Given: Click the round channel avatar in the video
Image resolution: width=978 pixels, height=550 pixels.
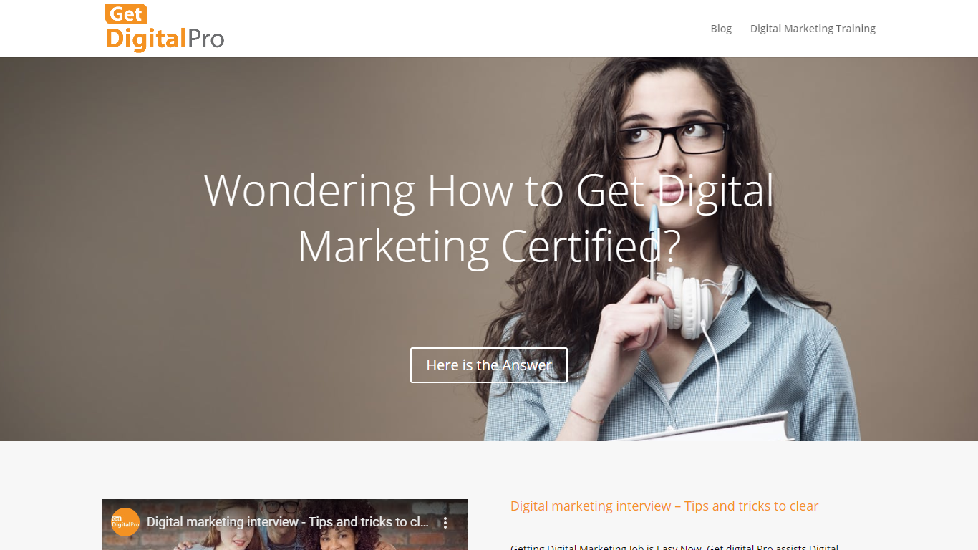Looking at the screenshot, I should [x=125, y=522].
